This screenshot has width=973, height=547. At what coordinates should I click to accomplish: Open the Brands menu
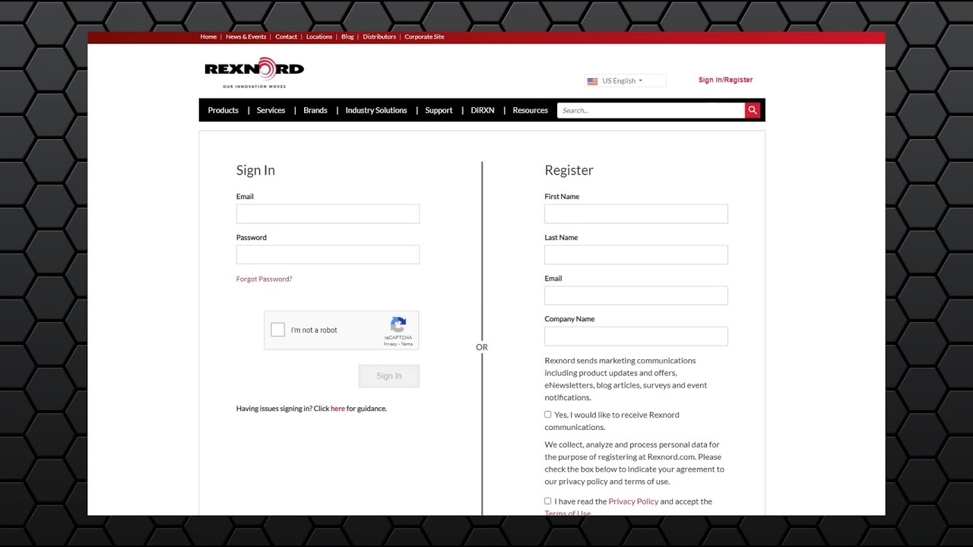(x=315, y=110)
